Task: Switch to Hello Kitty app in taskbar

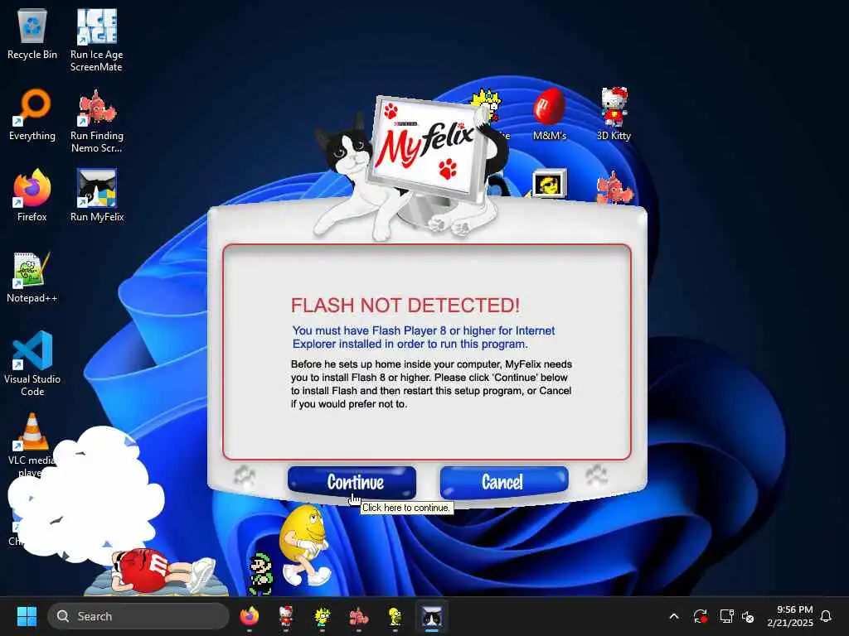Action: 286,616
